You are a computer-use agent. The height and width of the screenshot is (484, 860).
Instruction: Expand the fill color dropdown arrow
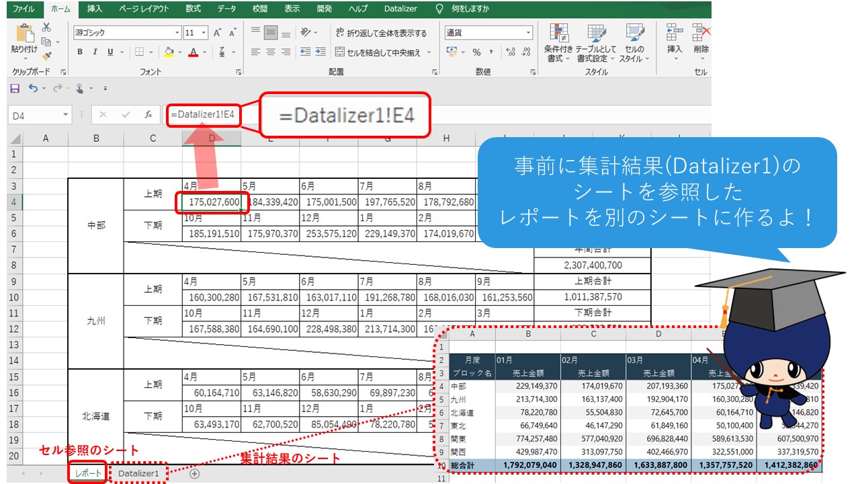179,50
